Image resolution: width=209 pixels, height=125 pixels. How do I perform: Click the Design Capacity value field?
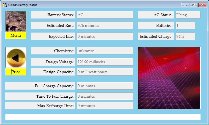[105, 72]
